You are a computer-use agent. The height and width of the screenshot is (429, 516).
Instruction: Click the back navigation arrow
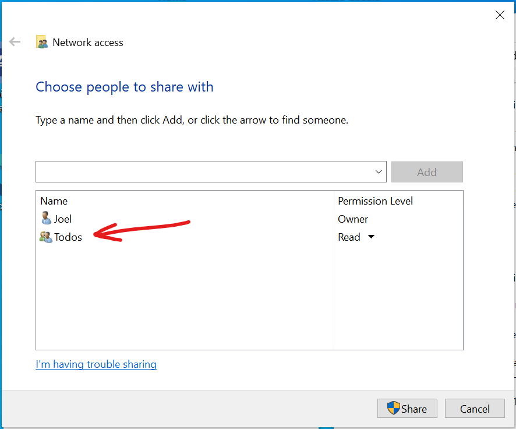14,41
